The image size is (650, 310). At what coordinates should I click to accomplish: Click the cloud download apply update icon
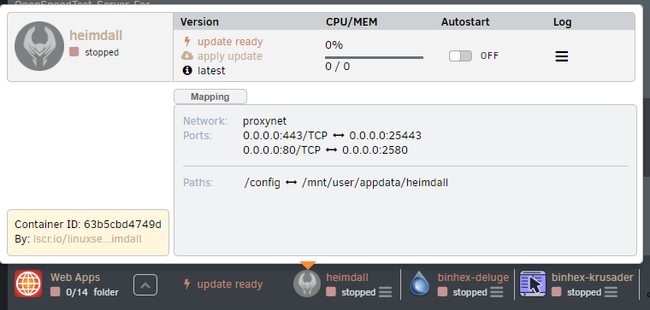[x=187, y=56]
